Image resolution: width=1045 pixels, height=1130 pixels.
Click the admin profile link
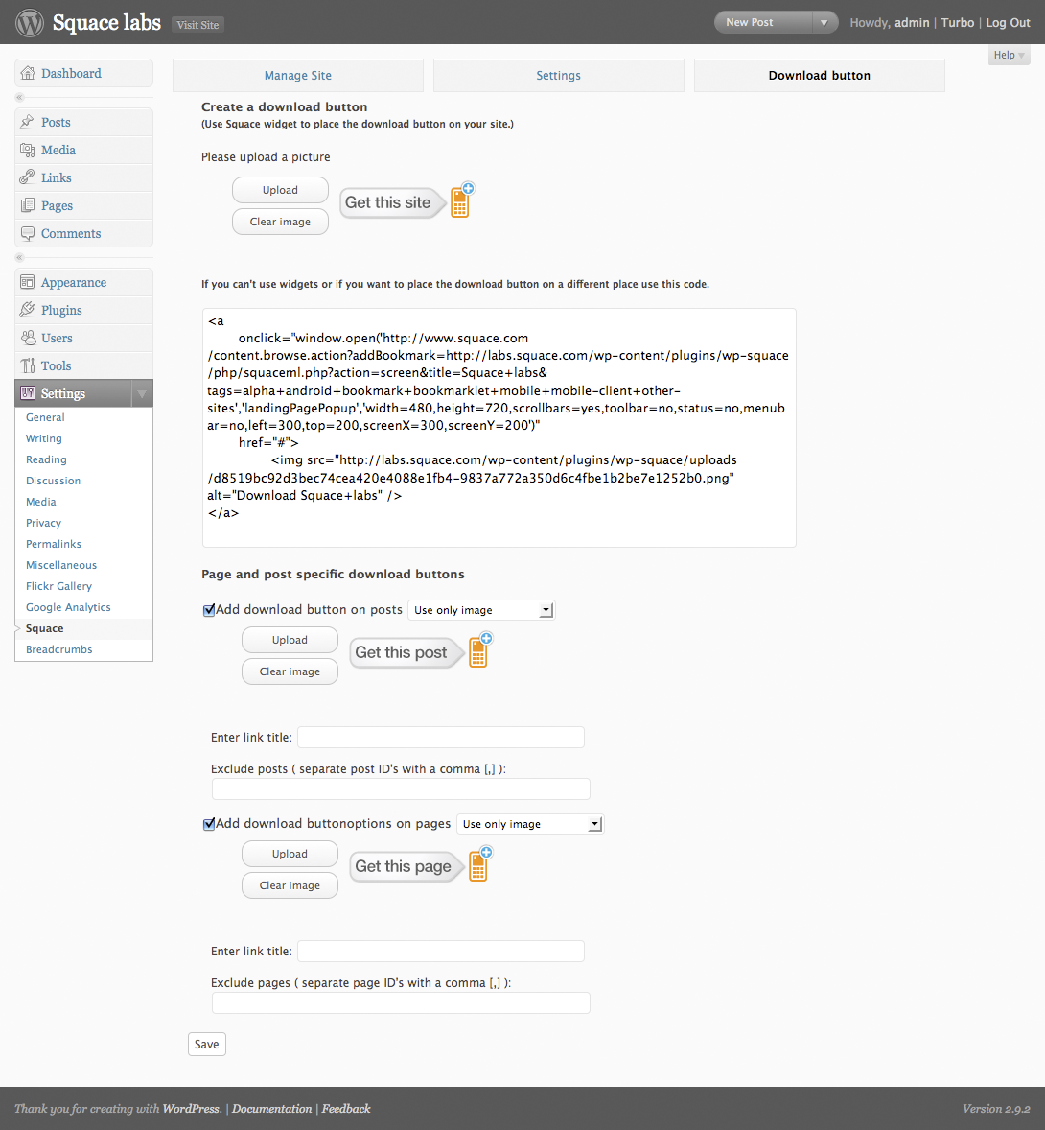coord(912,22)
